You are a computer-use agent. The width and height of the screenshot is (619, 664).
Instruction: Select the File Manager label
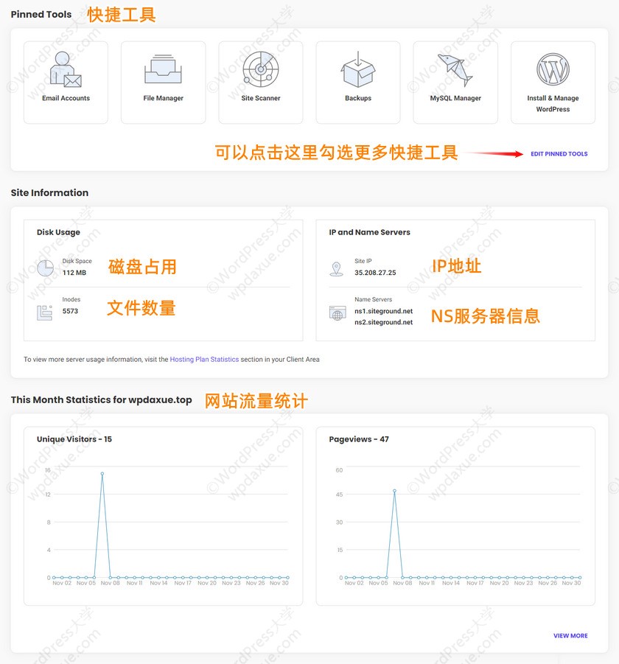[x=163, y=98]
